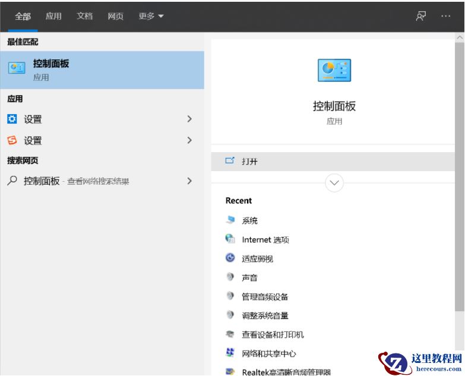Viewport: 465px width, 376px height.
Task: Click the 声音 speaker icon
Action: click(x=230, y=277)
